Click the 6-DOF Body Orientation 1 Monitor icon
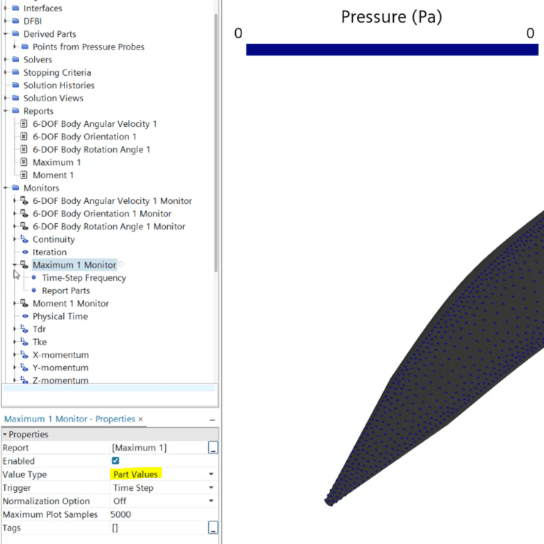 24,213
